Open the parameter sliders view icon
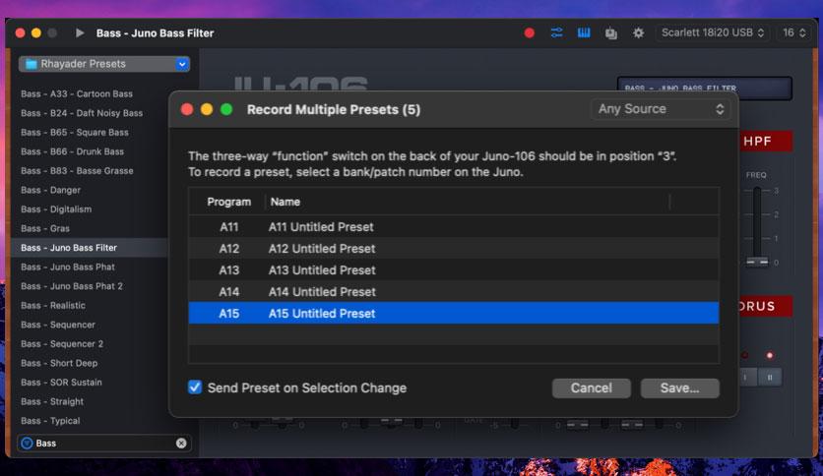 click(556, 33)
